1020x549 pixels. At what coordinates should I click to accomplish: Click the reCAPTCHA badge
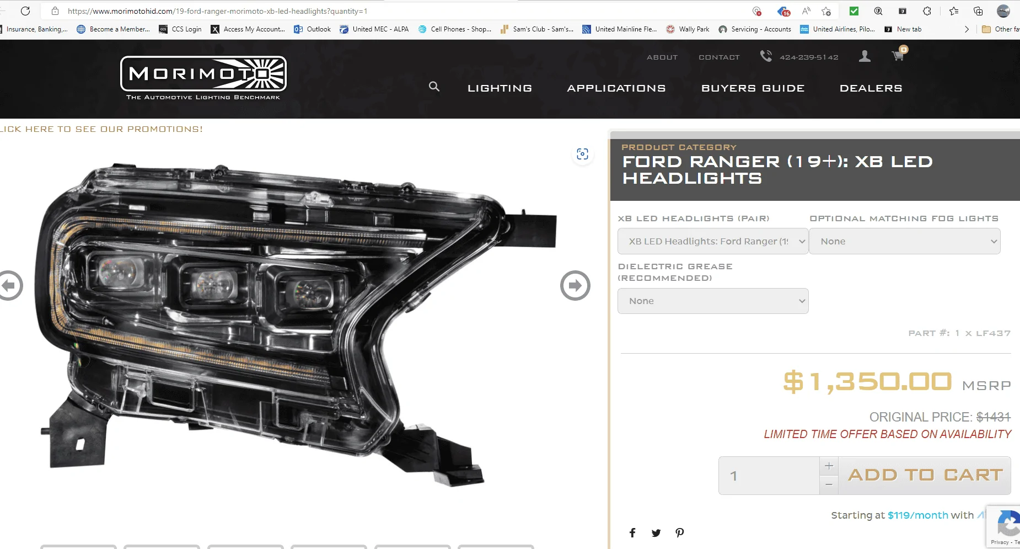tap(1003, 527)
